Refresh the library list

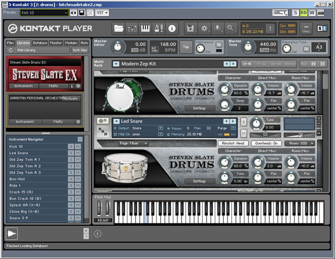click(10, 50)
